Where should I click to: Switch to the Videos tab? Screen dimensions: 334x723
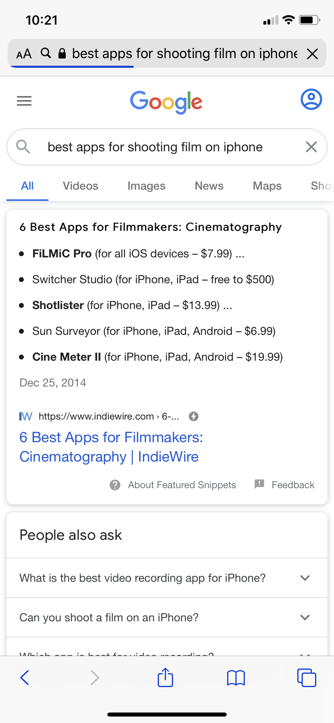(81, 186)
